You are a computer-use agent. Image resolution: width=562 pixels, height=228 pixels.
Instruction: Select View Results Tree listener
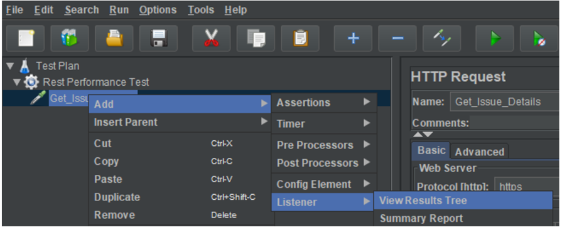(x=463, y=200)
